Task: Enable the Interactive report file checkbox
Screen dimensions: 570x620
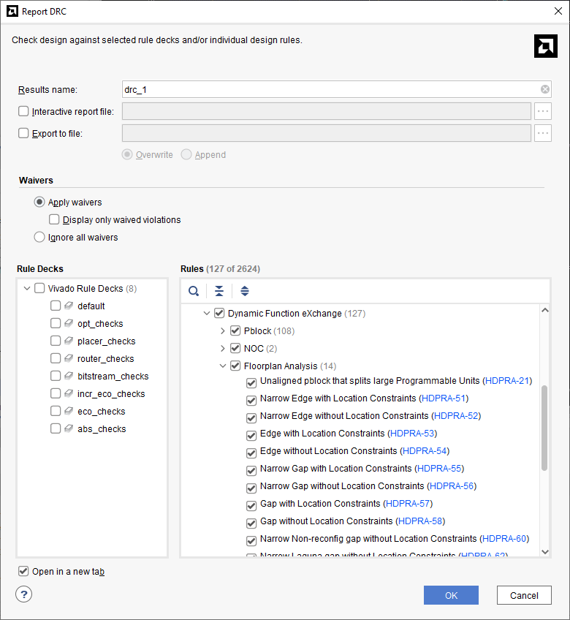Action: [x=23, y=111]
